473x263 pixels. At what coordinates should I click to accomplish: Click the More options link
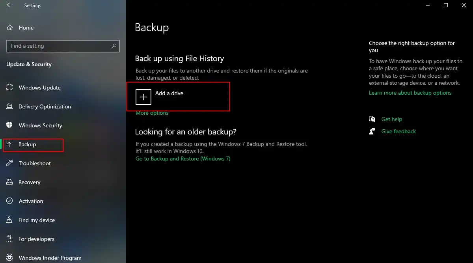pyautogui.click(x=152, y=113)
